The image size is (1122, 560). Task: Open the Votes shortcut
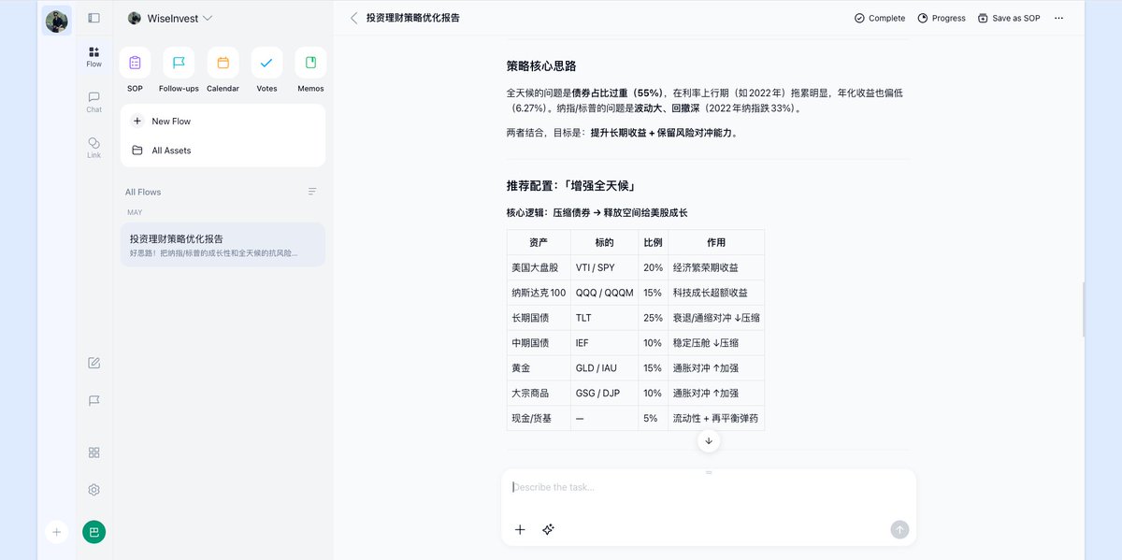tap(266, 70)
